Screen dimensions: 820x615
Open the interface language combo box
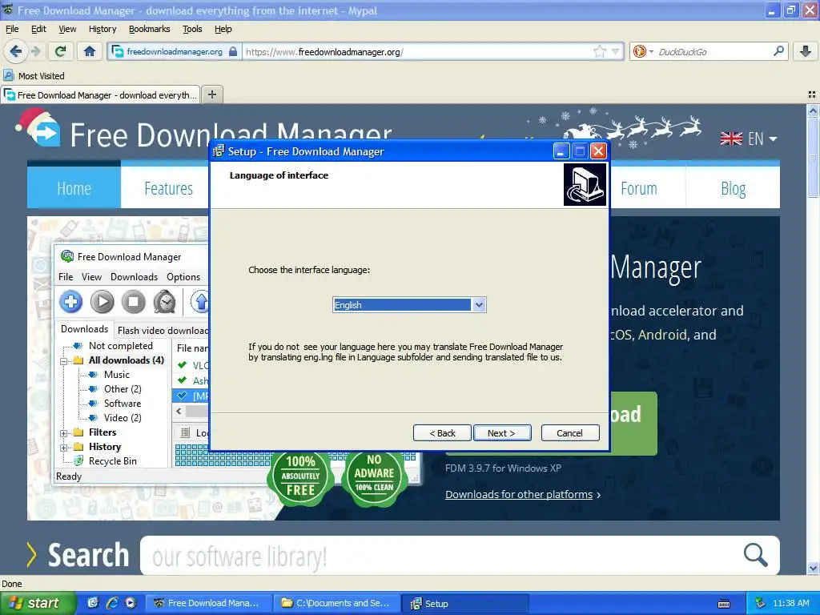click(409, 305)
